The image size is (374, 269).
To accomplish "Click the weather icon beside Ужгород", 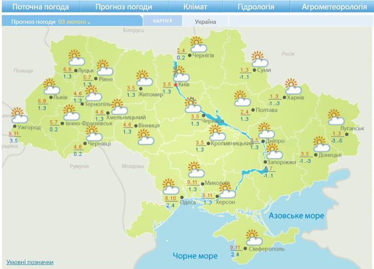I will (20, 116).
